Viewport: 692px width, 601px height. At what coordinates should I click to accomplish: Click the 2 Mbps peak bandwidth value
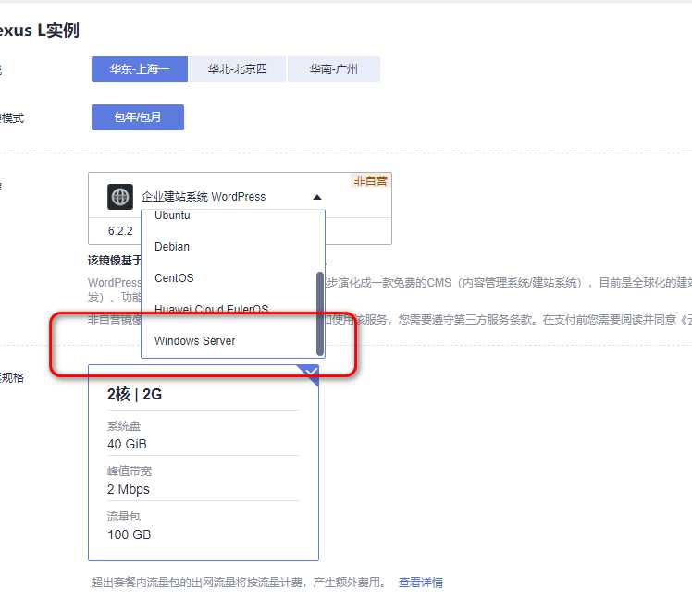pyautogui.click(x=129, y=489)
